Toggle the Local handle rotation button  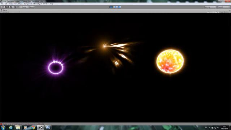click(x=31, y=7)
